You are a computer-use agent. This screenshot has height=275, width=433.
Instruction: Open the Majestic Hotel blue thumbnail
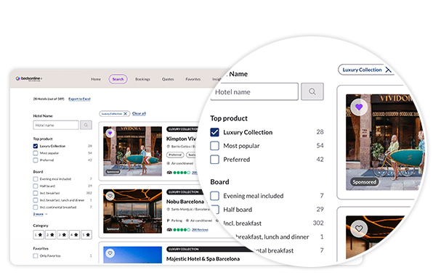click(x=132, y=255)
